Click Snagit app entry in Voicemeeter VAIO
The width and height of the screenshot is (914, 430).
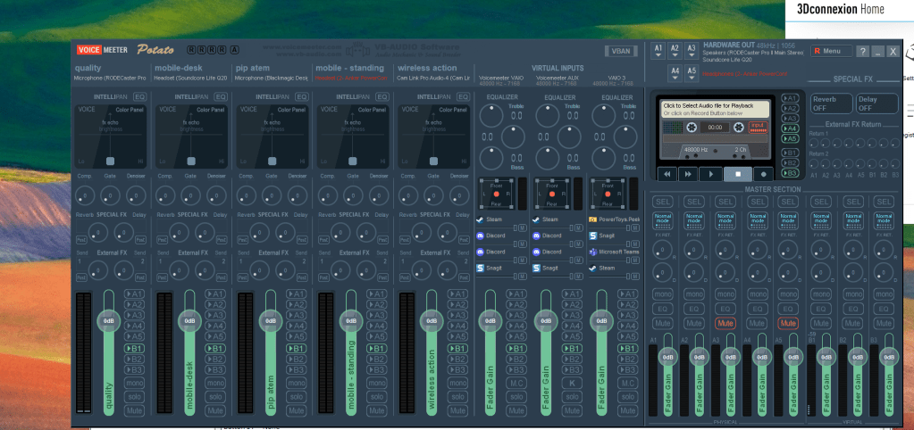point(493,269)
